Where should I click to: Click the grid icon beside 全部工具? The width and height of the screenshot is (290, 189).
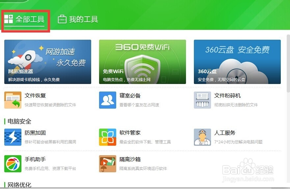tap(9, 19)
